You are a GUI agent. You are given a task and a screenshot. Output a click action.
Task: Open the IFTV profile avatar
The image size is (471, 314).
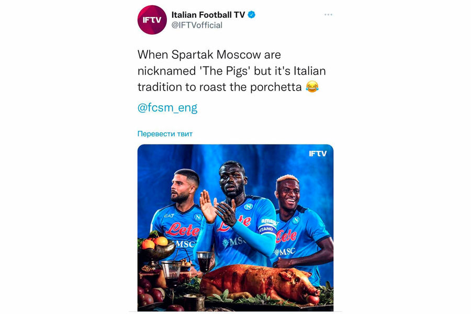click(x=152, y=20)
